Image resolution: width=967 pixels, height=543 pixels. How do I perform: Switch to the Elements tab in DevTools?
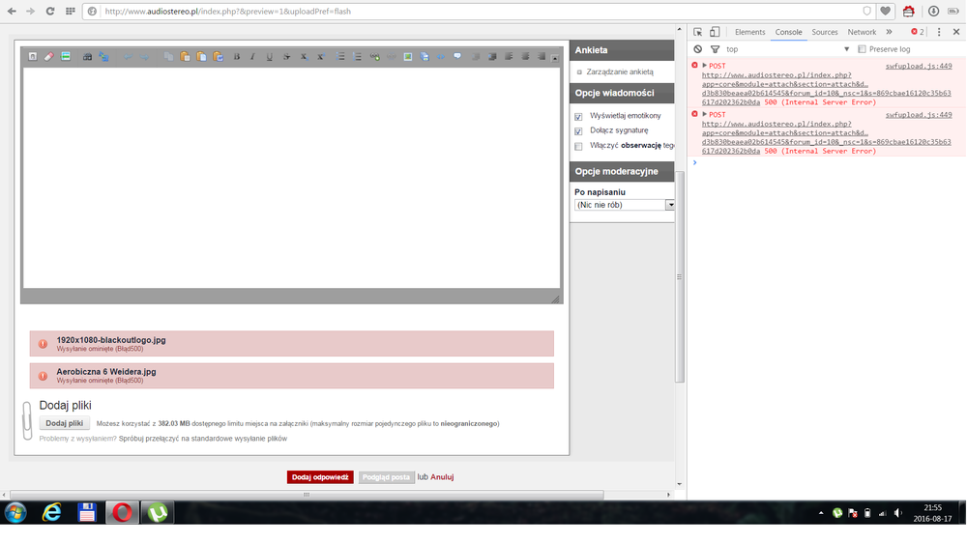(749, 32)
